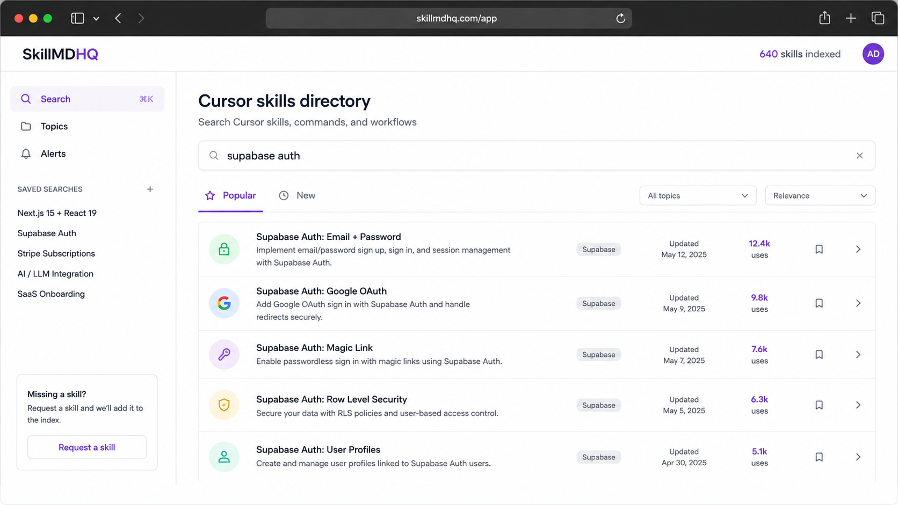Add a new saved search with plus icon

150,189
